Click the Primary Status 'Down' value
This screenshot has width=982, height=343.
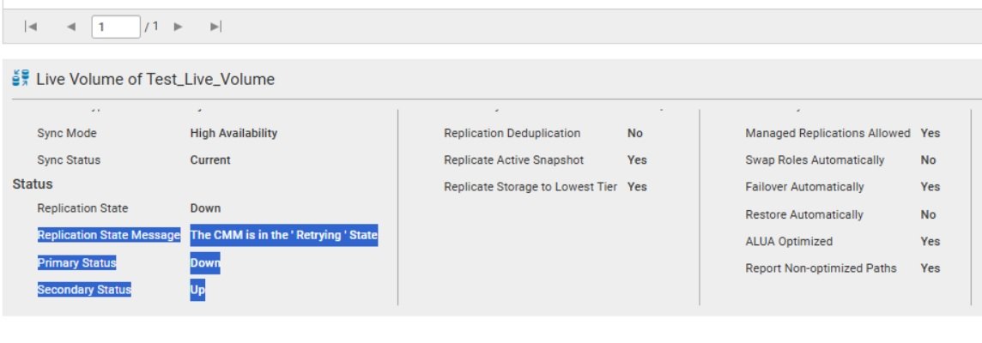pos(205,262)
